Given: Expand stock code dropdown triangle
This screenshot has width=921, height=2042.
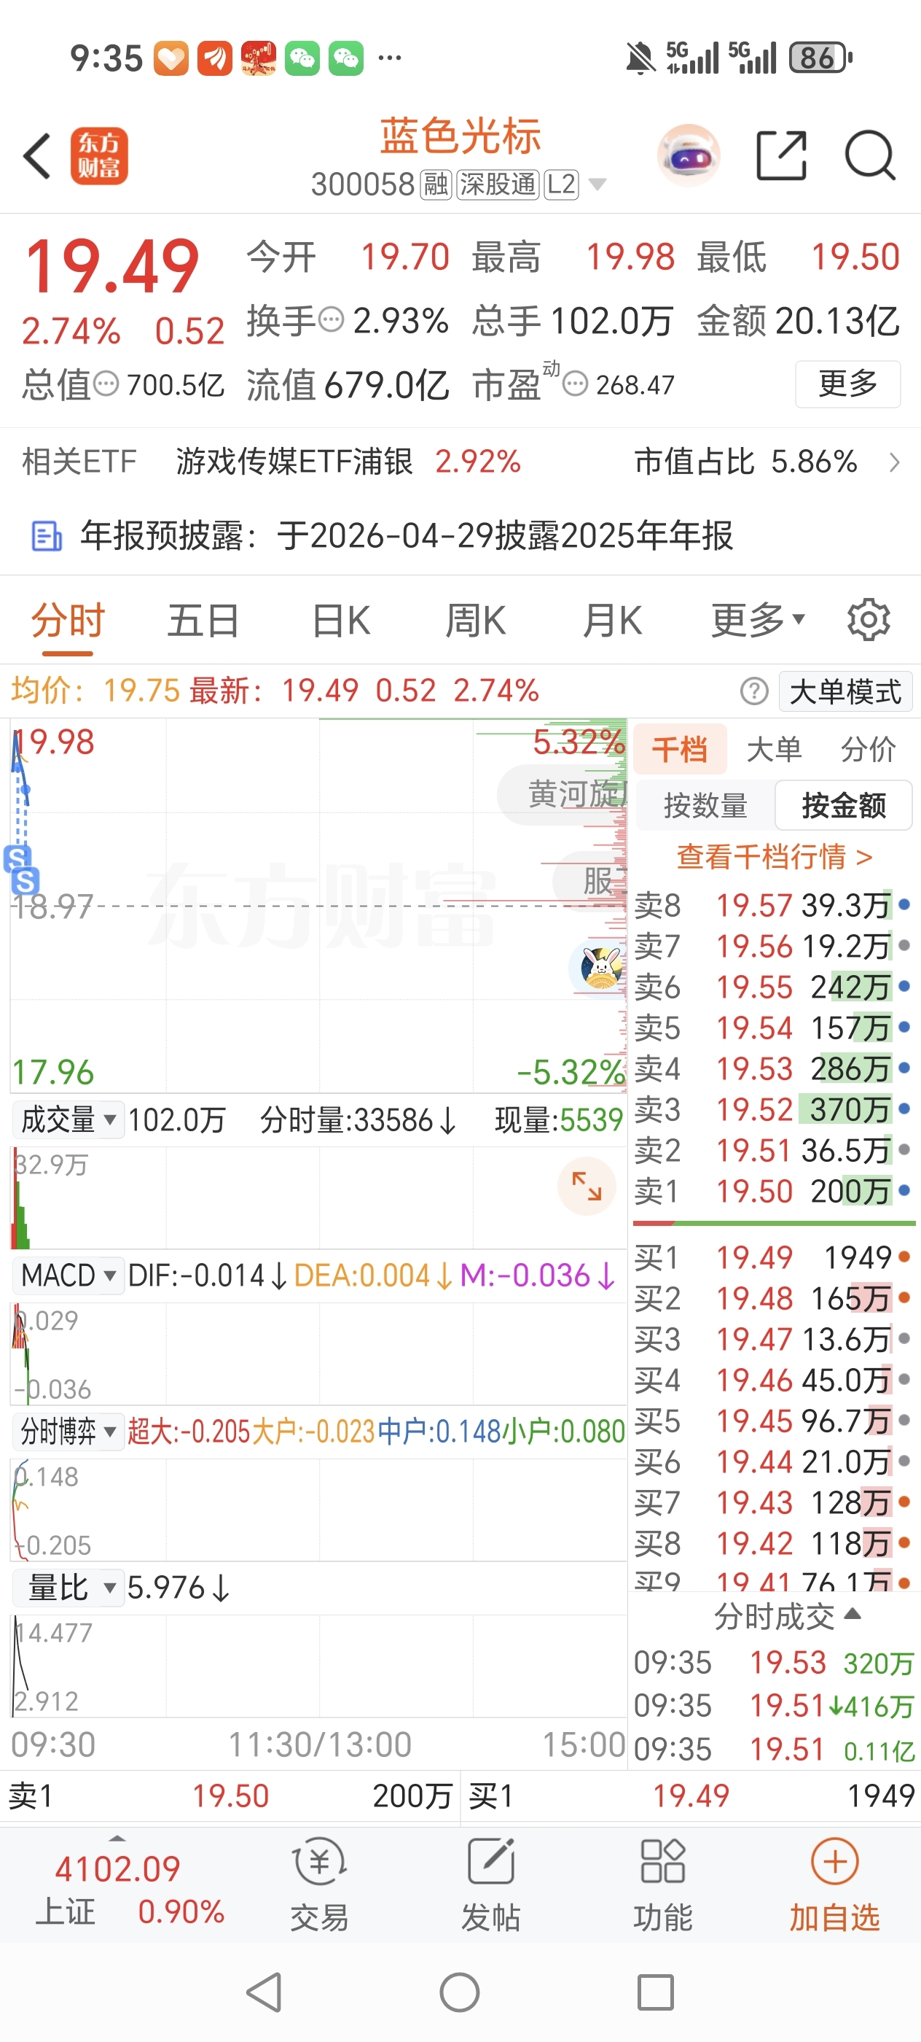Looking at the screenshot, I should click(598, 185).
